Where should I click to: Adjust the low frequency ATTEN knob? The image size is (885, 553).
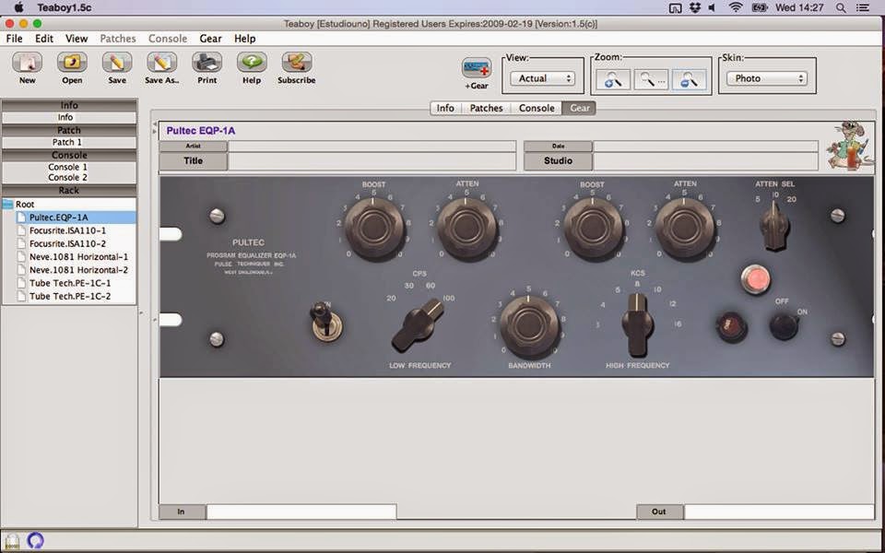click(x=466, y=228)
